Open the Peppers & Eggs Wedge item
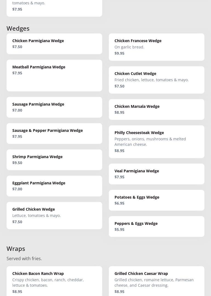The height and width of the screenshot is (296, 211). pyautogui.click(x=156, y=226)
